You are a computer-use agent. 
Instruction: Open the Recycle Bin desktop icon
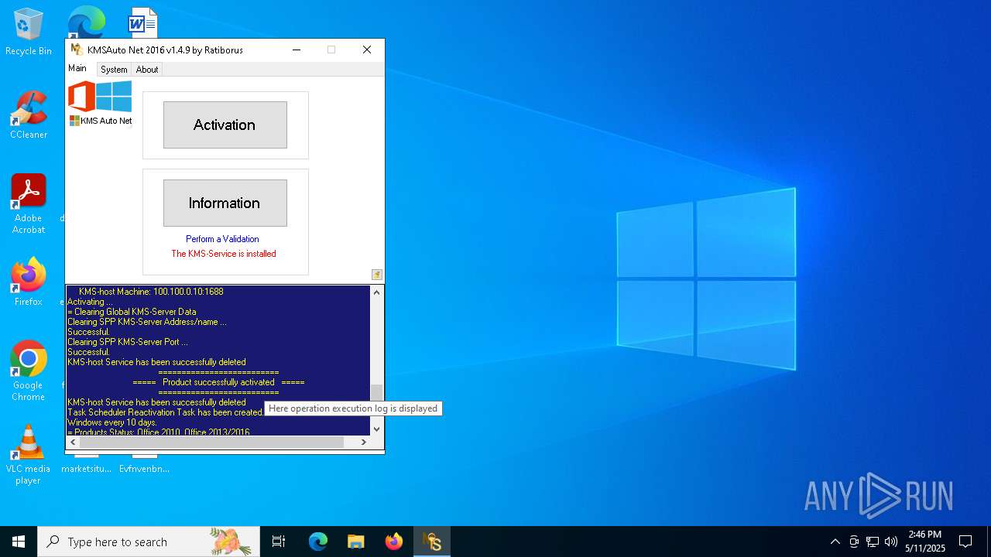(29, 32)
